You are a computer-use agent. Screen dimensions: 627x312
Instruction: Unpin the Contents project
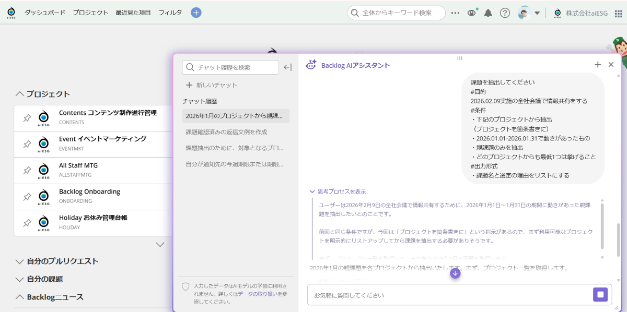27,118
